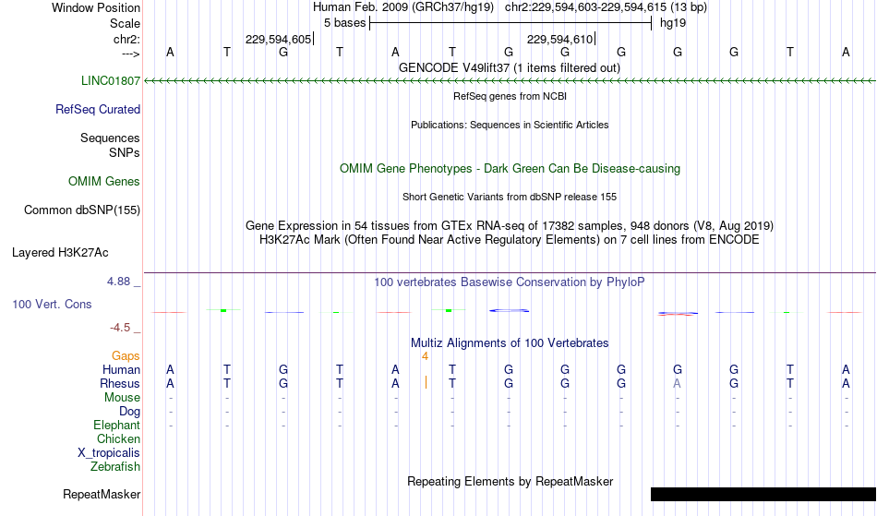The image size is (877, 516).
Task: Click the GENCODE V49lift37 track title
Action: pos(510,67)
